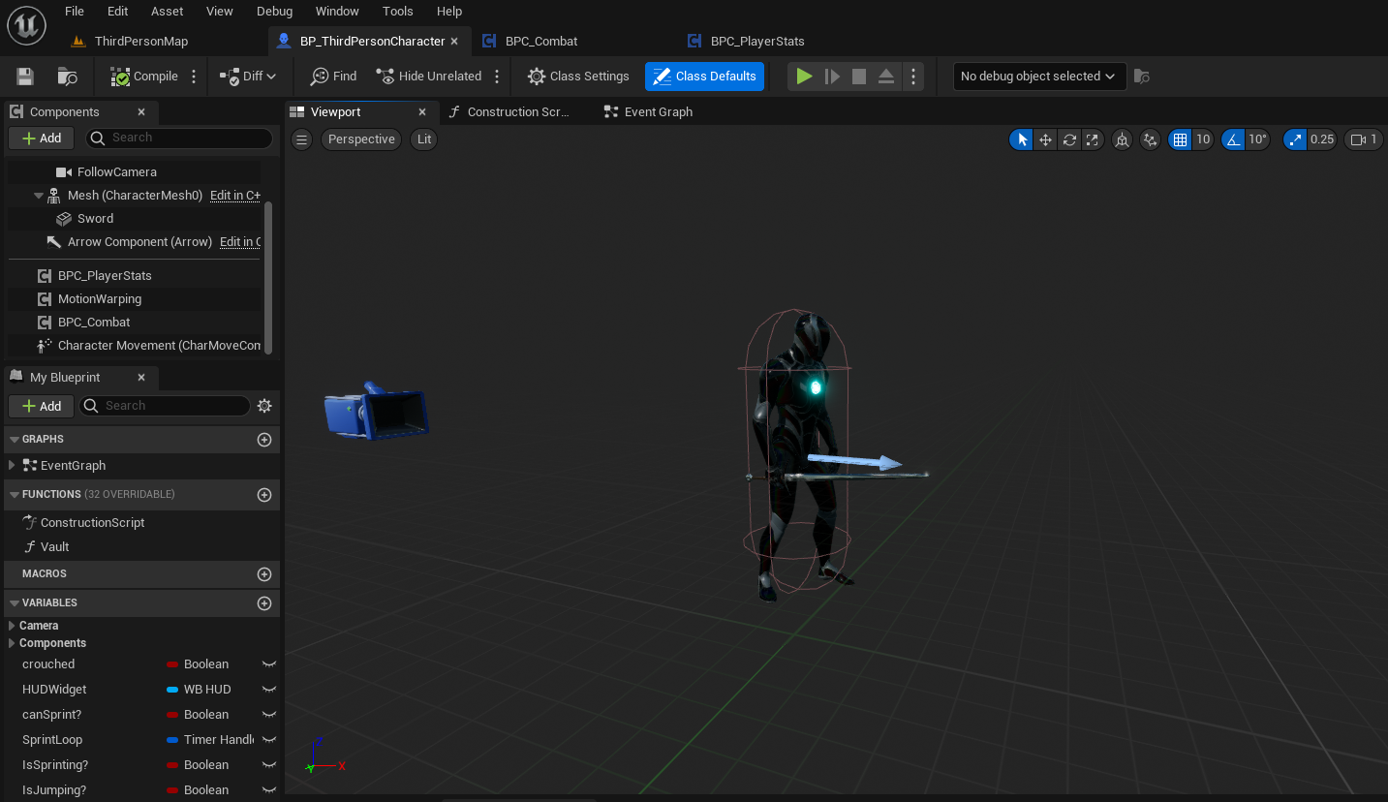The image size is (1388, 802).
Task: Choose the Translate gizmo tool
Action: 1046,139
